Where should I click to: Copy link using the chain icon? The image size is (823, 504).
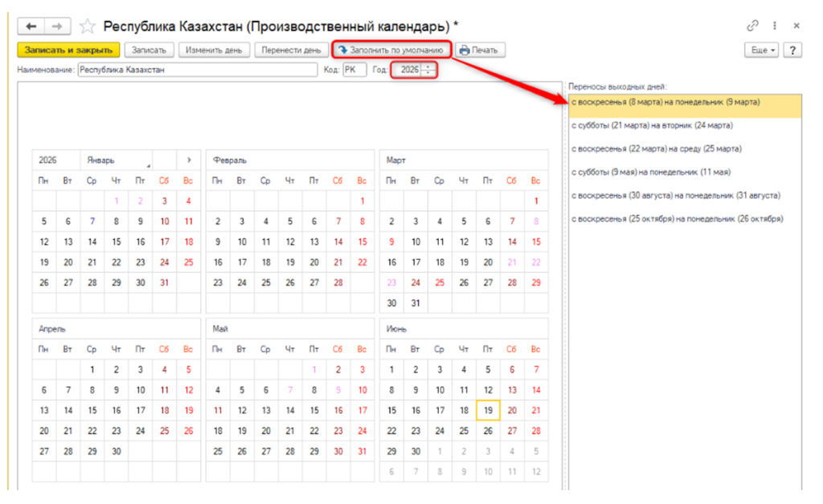pos(752,26)
